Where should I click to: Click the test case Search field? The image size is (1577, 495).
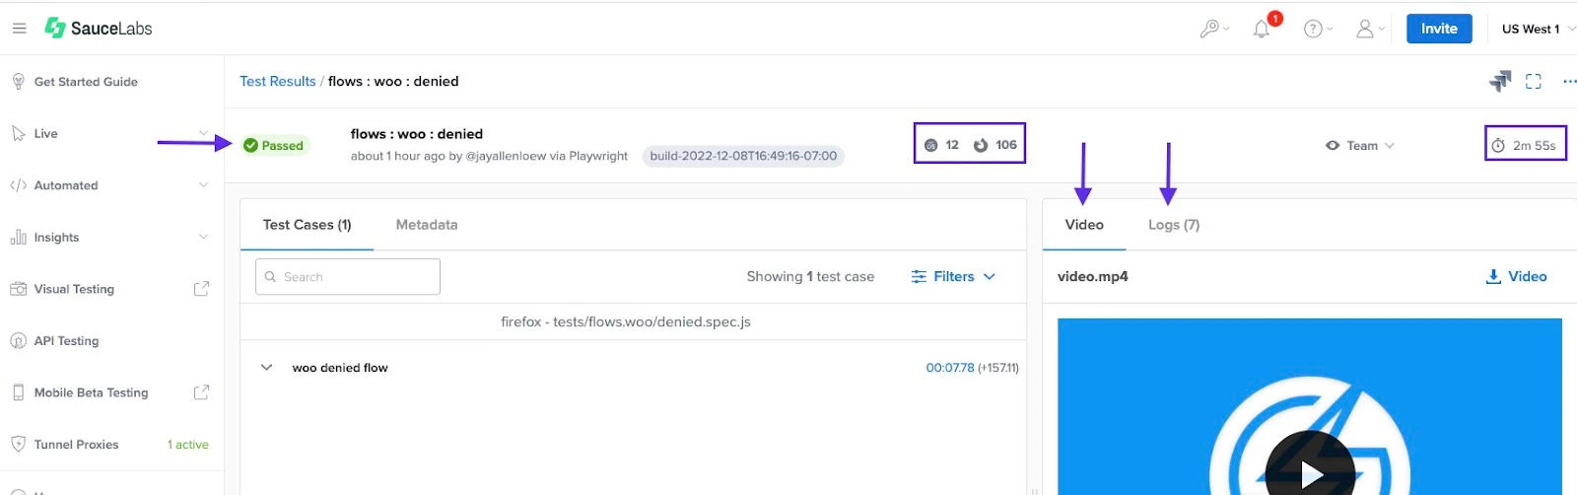tap(348, 277)
